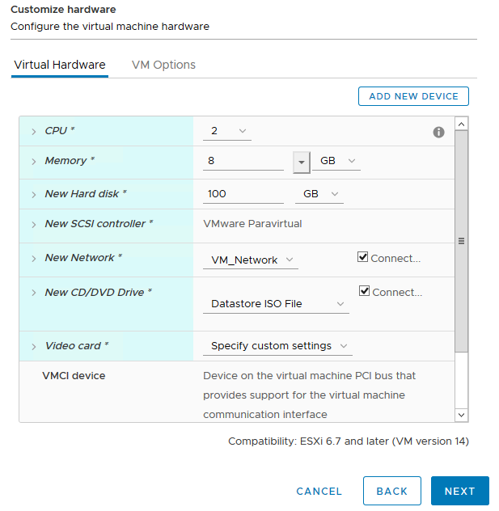Click the hard disk size input field
This screenshot has height=511, width=499.
(x=243, y=194)
